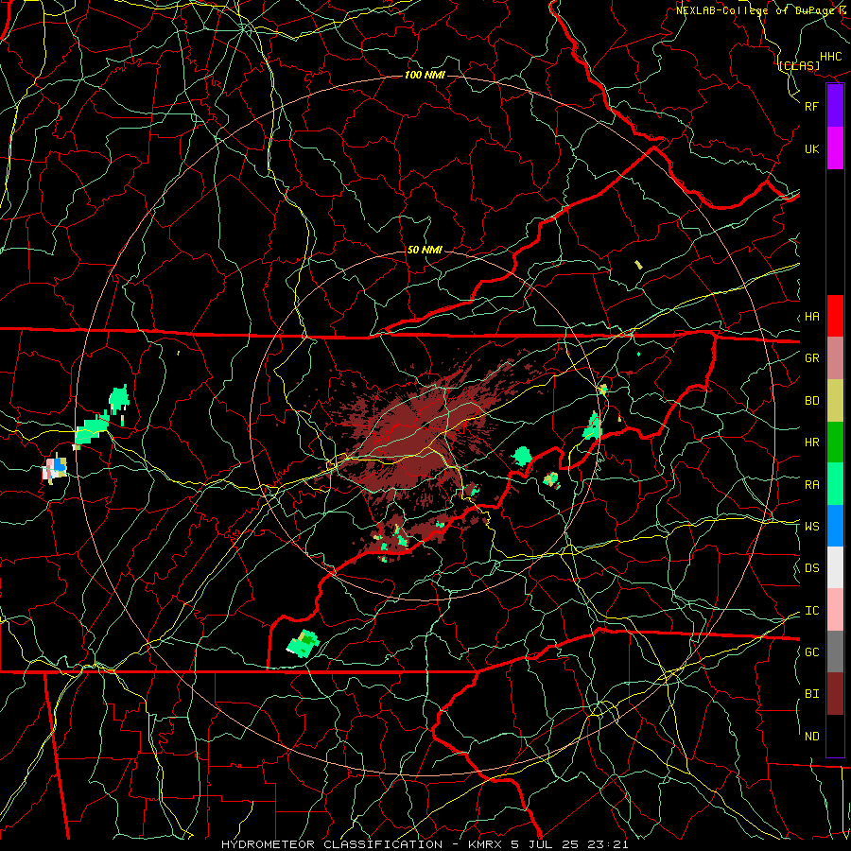Click the HA red legend swatch

tap(835, 316)
